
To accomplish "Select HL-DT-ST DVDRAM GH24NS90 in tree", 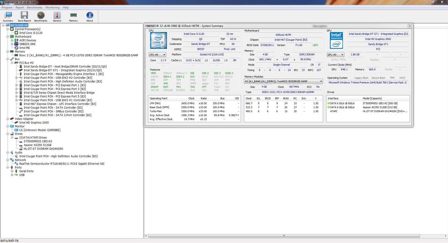I will 43,149.
